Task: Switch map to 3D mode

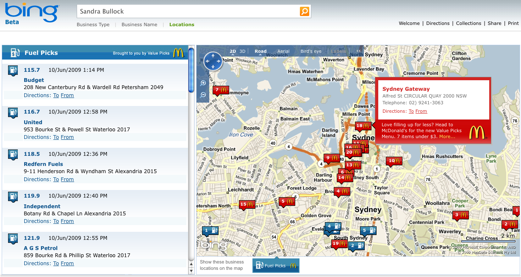Action: pyautogui.click(x=243, y=52)
